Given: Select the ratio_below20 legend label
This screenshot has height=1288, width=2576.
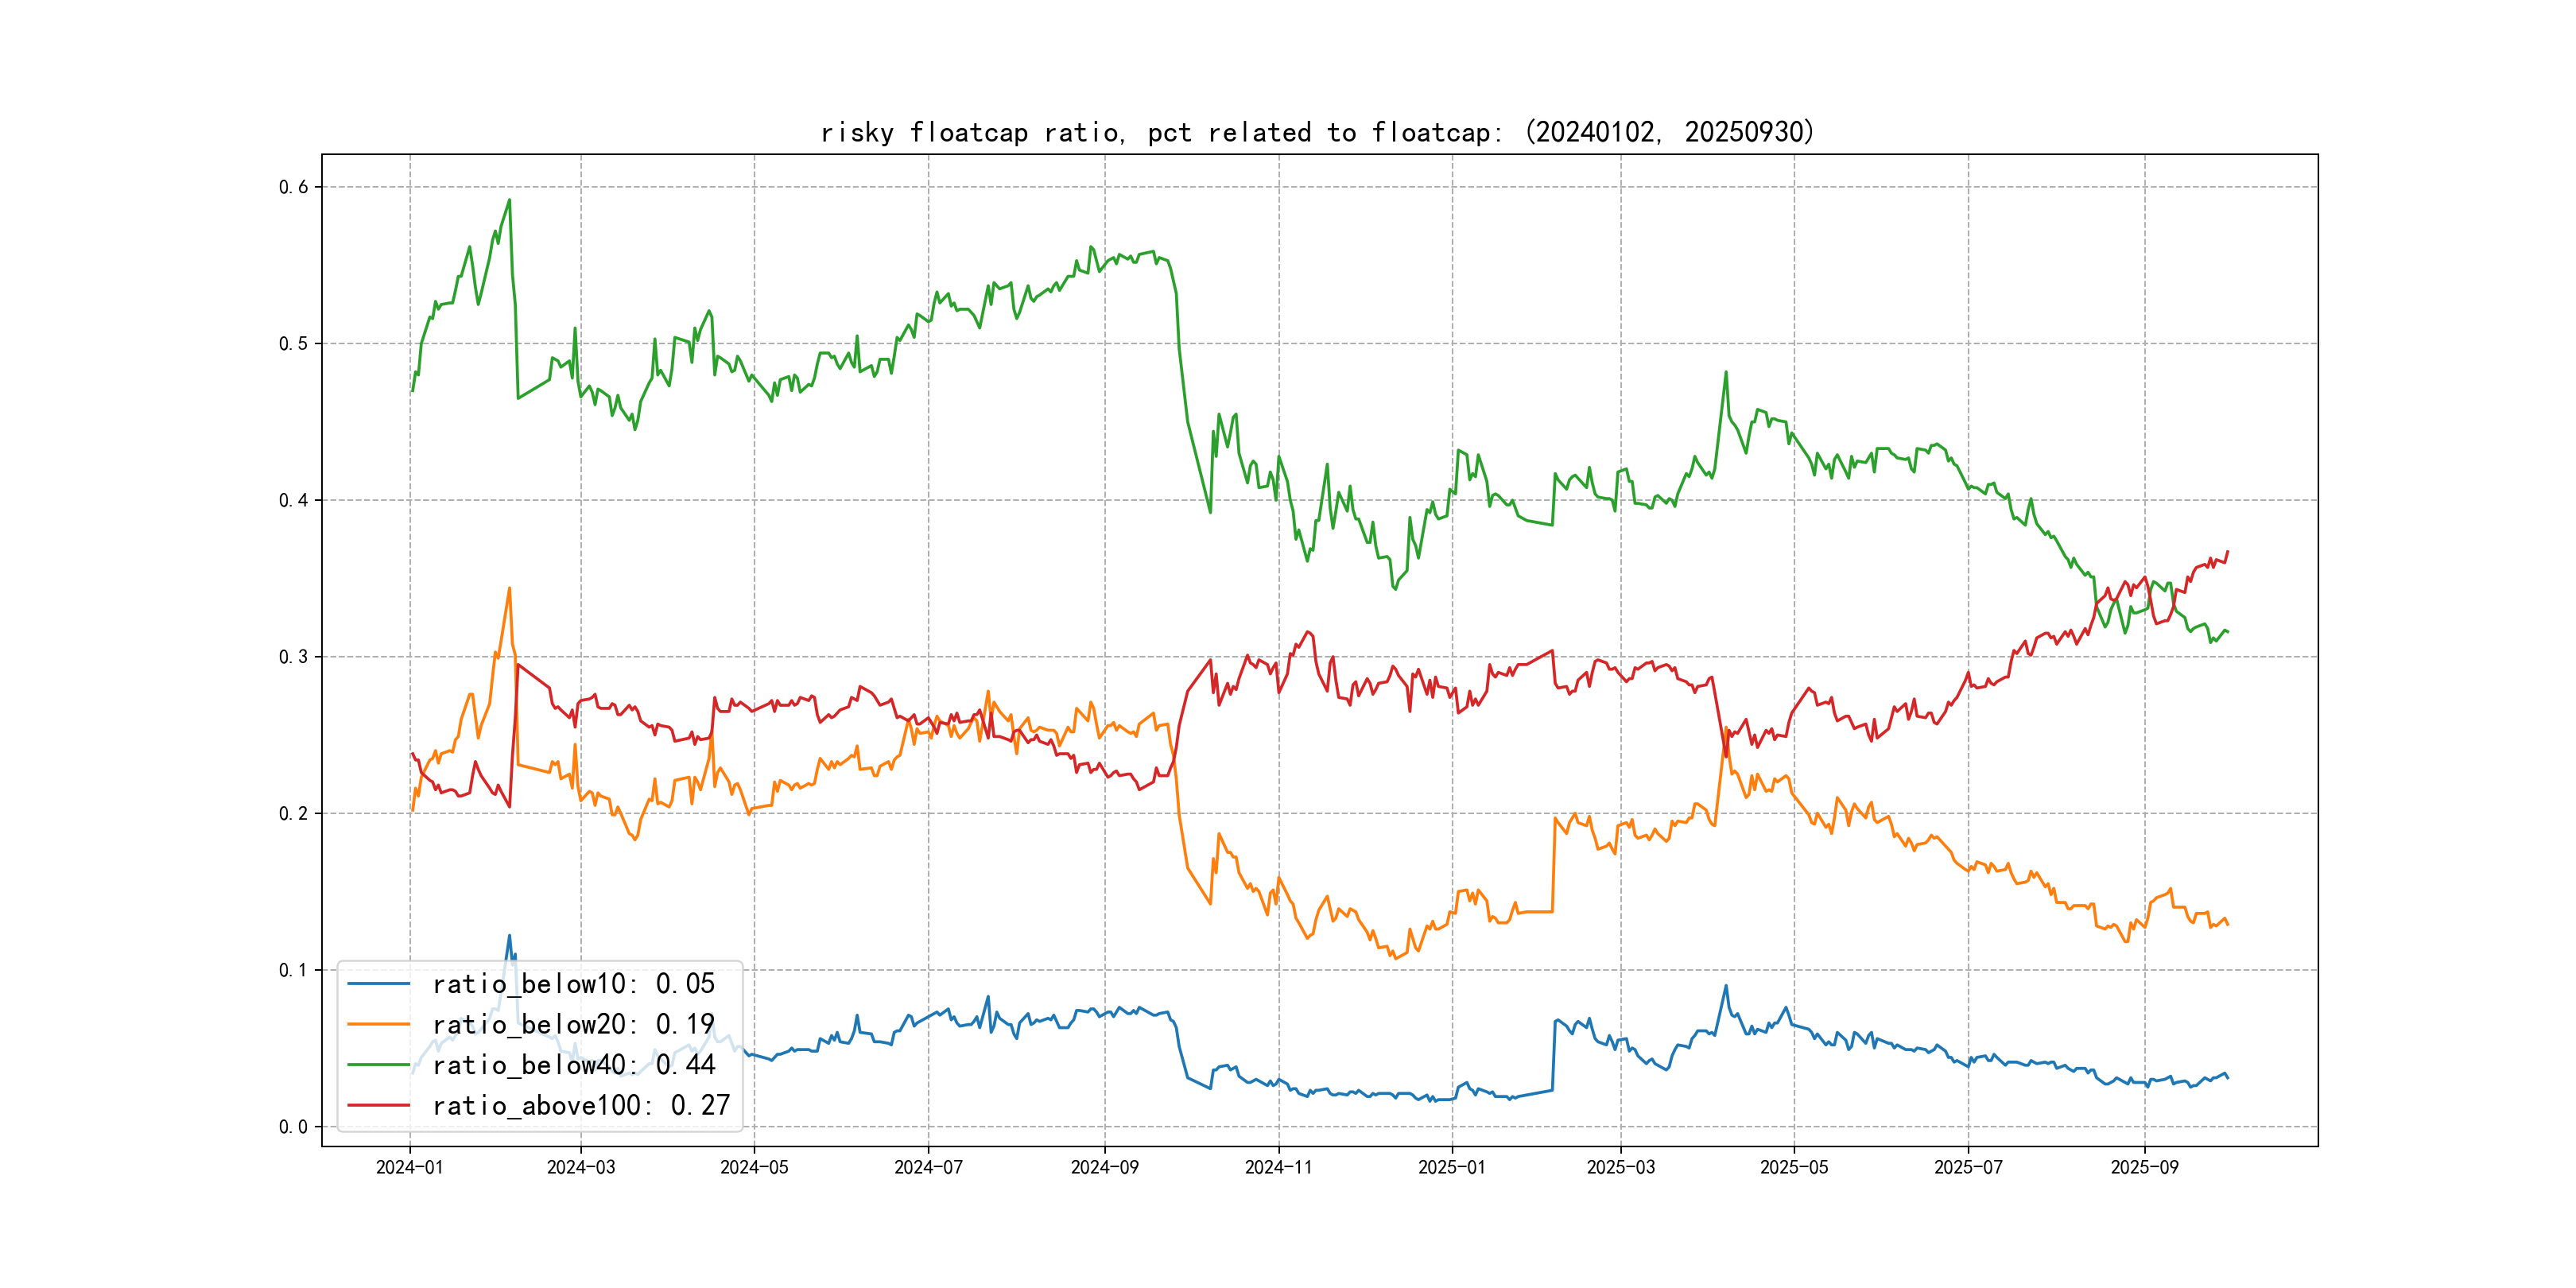Looking at the screenshot, I should point(573,1025).
